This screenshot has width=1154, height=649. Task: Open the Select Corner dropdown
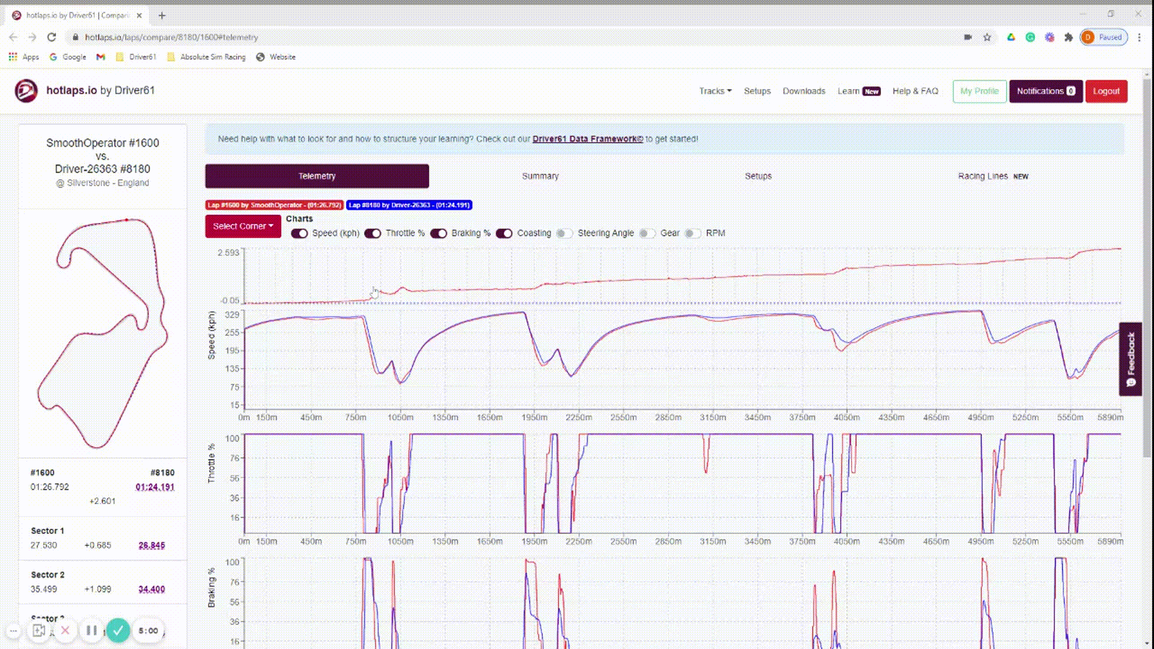(243, 226)
